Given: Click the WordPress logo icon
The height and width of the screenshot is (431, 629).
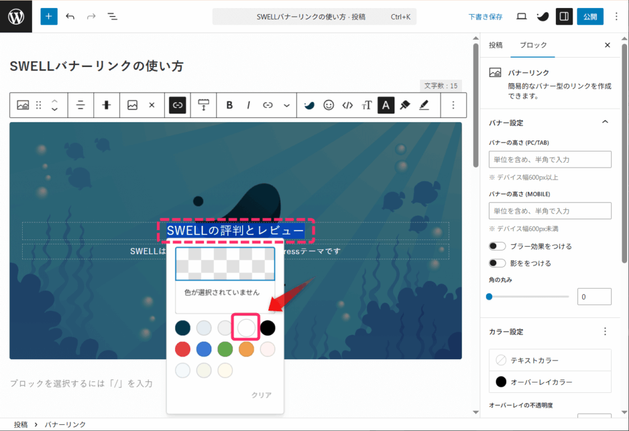Looking at the screenshot, I should point(16,17).
